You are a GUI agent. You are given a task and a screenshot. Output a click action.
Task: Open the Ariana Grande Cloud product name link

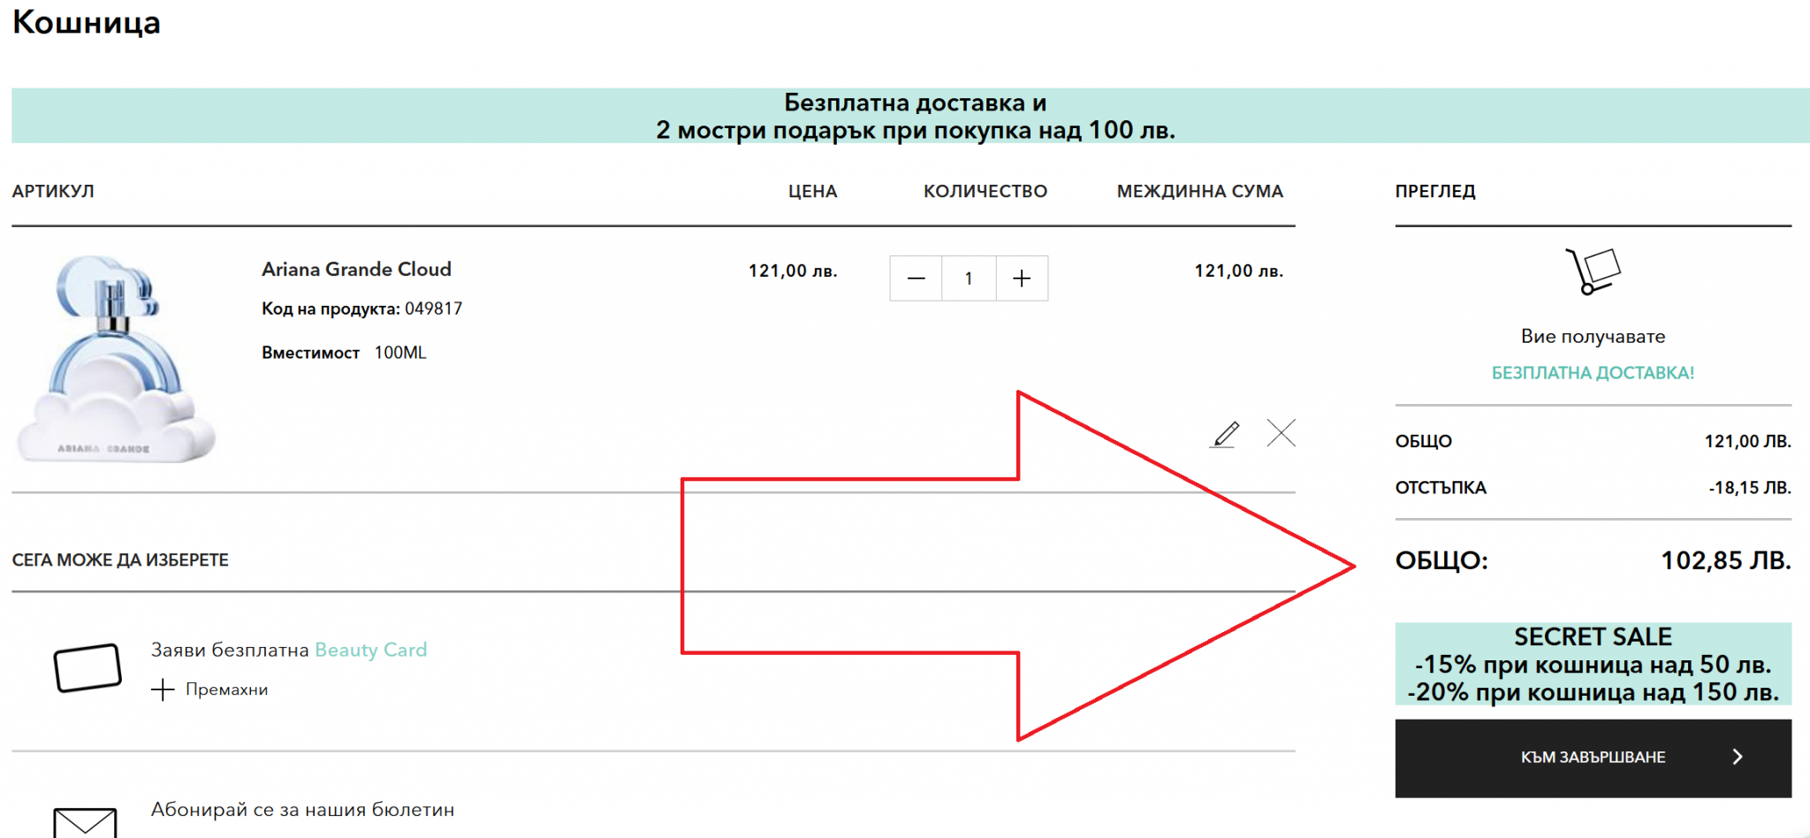(356, 270)
